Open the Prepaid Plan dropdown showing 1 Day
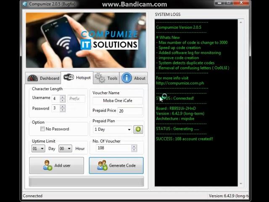The height and width of the screenshot is (202, 269). click(x=112, y=129)
